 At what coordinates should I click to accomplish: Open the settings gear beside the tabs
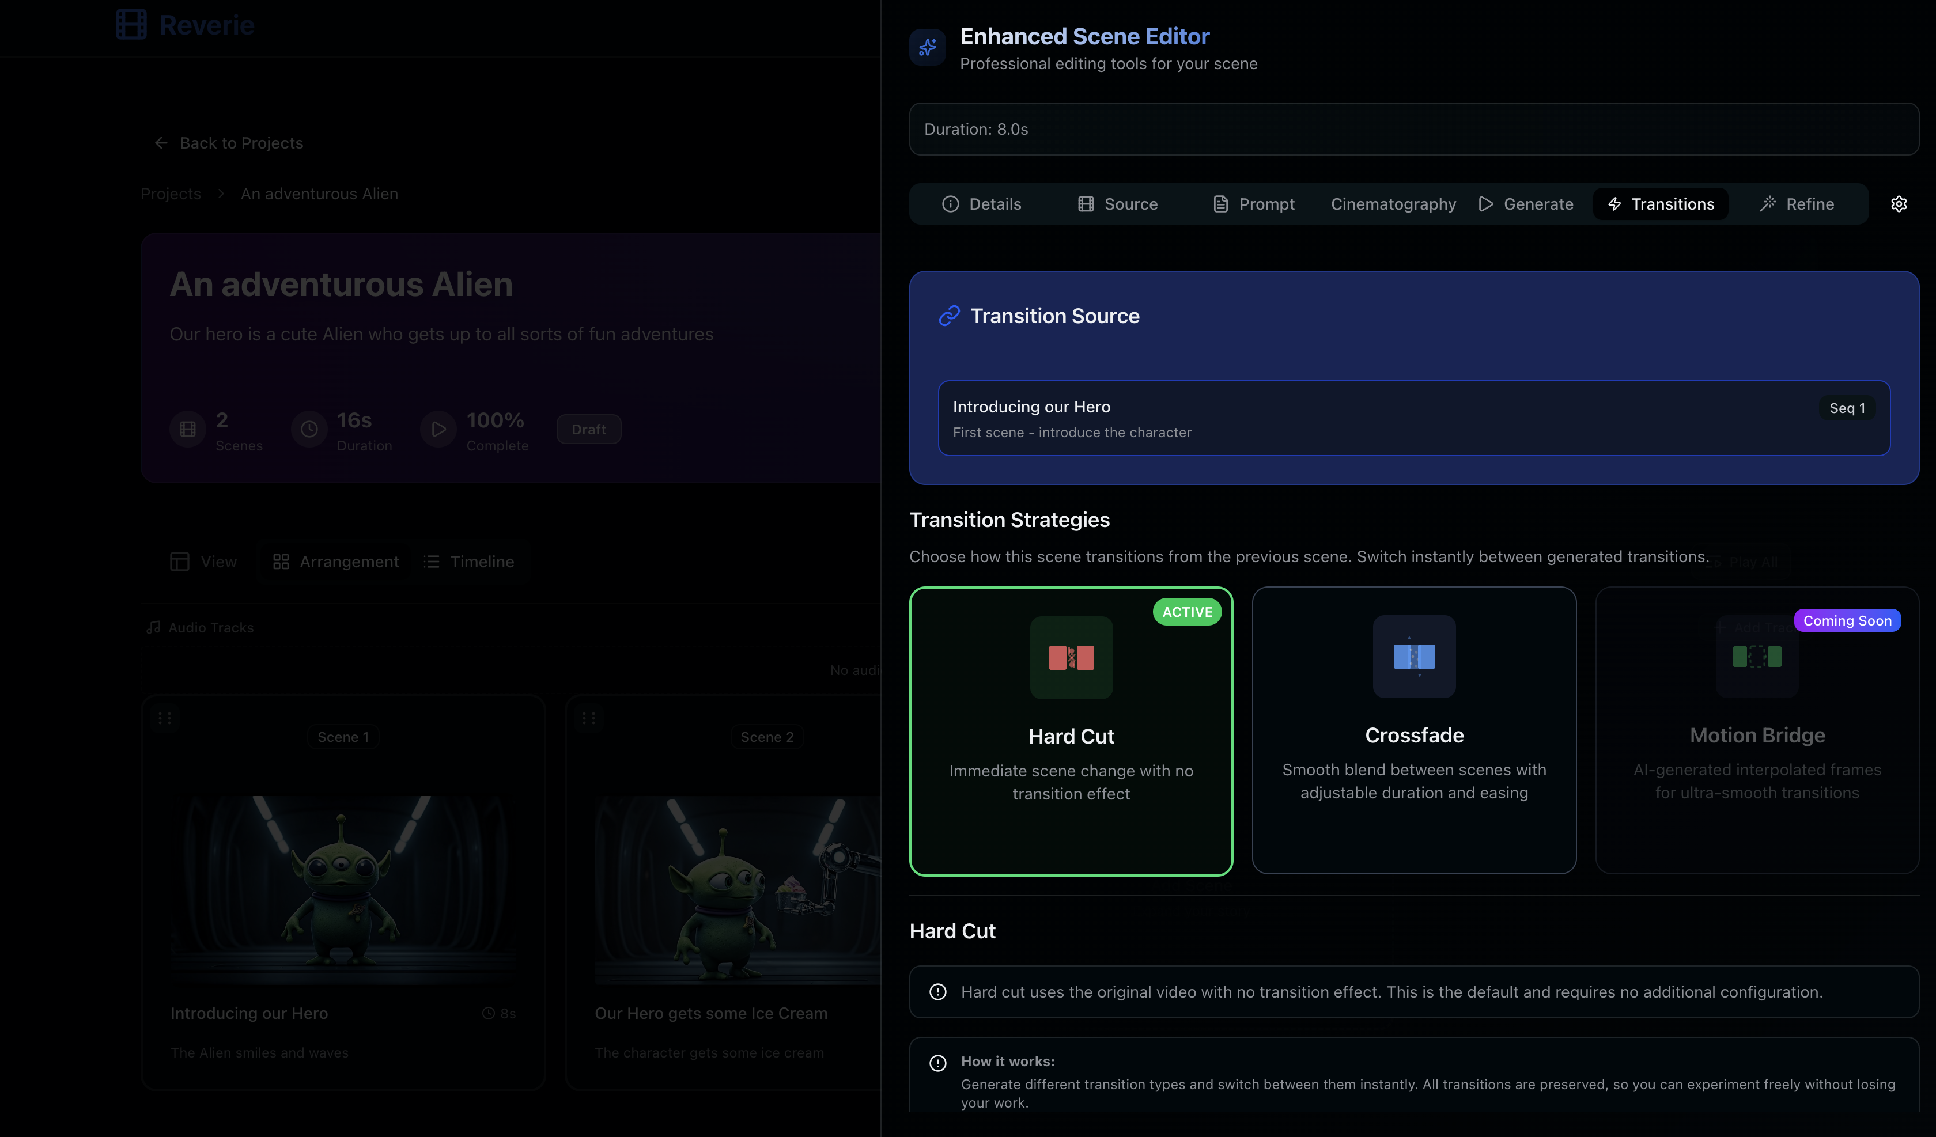click(x=1899, y=203)
